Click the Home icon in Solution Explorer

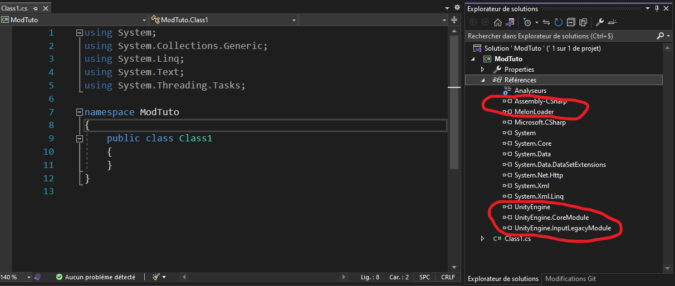coord(498,23)
